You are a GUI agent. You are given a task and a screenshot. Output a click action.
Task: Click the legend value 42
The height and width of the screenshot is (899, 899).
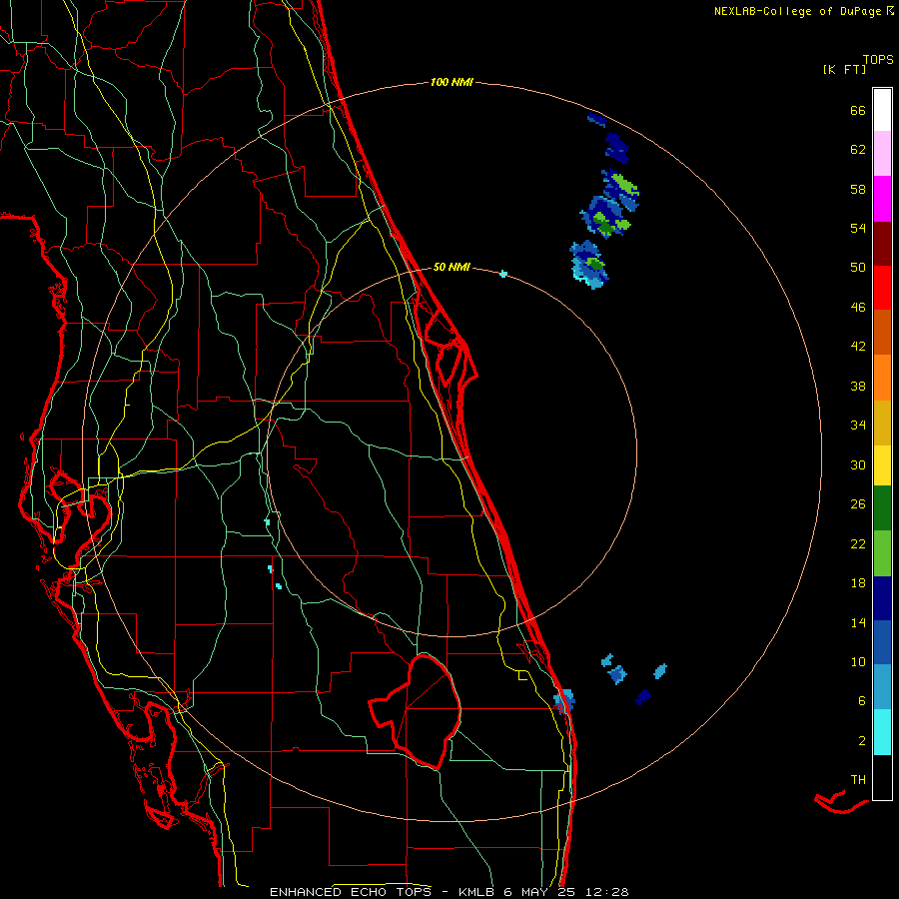(858, 346)
